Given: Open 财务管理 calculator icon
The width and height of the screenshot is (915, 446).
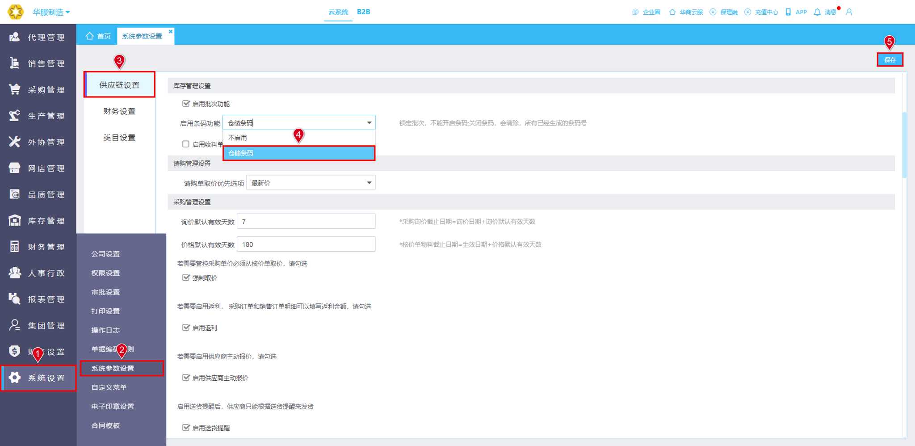Looking at the screenshot, I should tap(14, 247).
